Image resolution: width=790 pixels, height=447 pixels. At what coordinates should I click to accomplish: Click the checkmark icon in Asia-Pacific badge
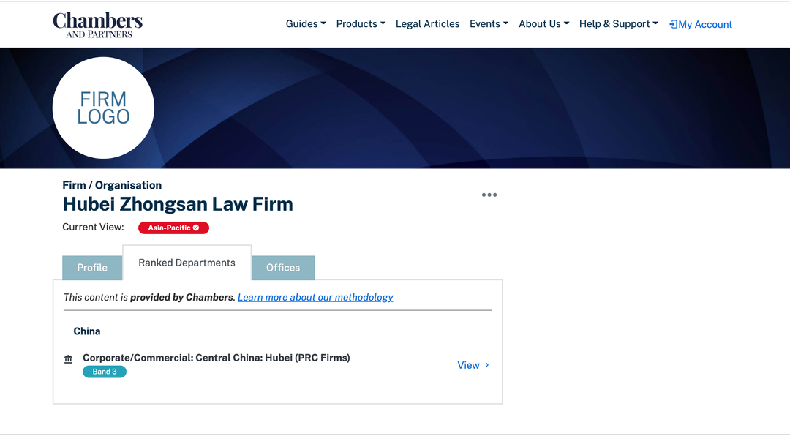tap(196, 228)
